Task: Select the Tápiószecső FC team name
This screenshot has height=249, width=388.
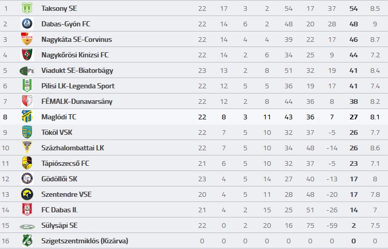Action: click(65, 163)
